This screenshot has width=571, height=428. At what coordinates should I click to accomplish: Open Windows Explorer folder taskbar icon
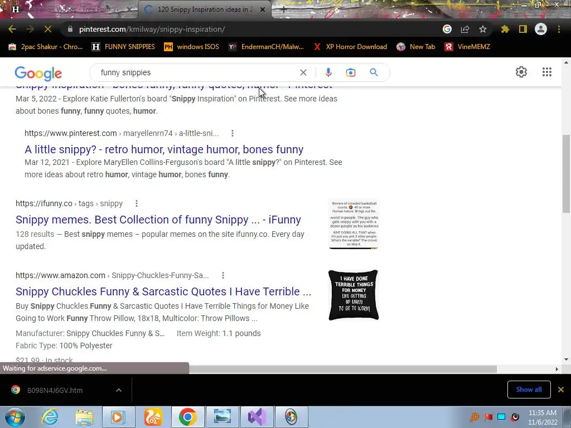[x=84, y=417]
